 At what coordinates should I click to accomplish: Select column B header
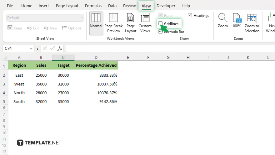pyautogui.click(x=41, y=58)
